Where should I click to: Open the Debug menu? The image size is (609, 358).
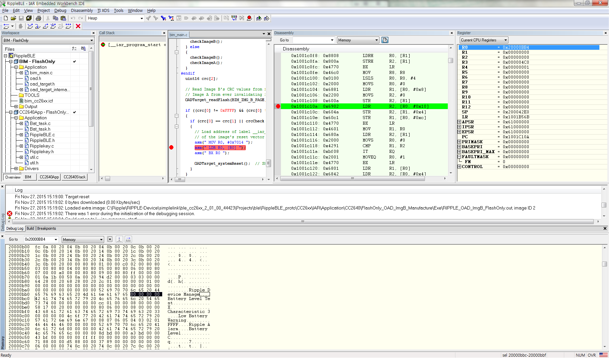(60, 11)
